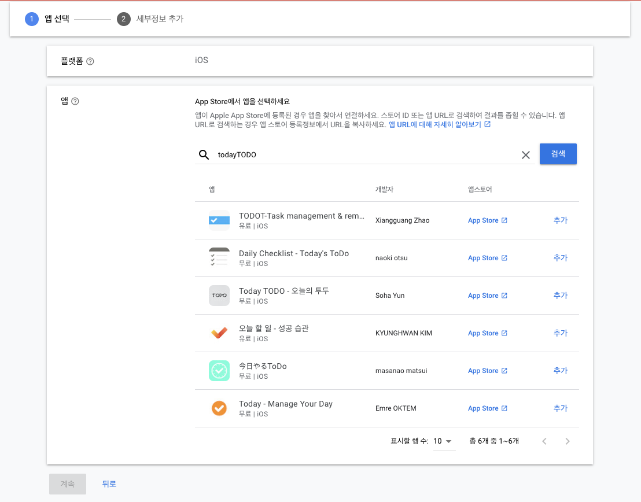This screenshot has height=502, width=641.
Task: Click Today TODO 오늘의 투두 app icon
Action: pos(219,296)
